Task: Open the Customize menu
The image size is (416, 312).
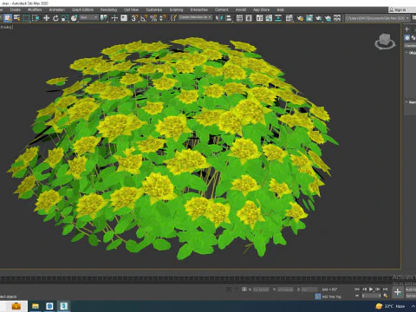Action: [x=154, y=10]
